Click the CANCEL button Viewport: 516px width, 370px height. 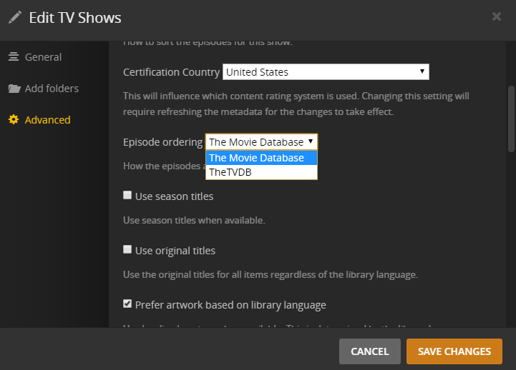coord(370,351)
